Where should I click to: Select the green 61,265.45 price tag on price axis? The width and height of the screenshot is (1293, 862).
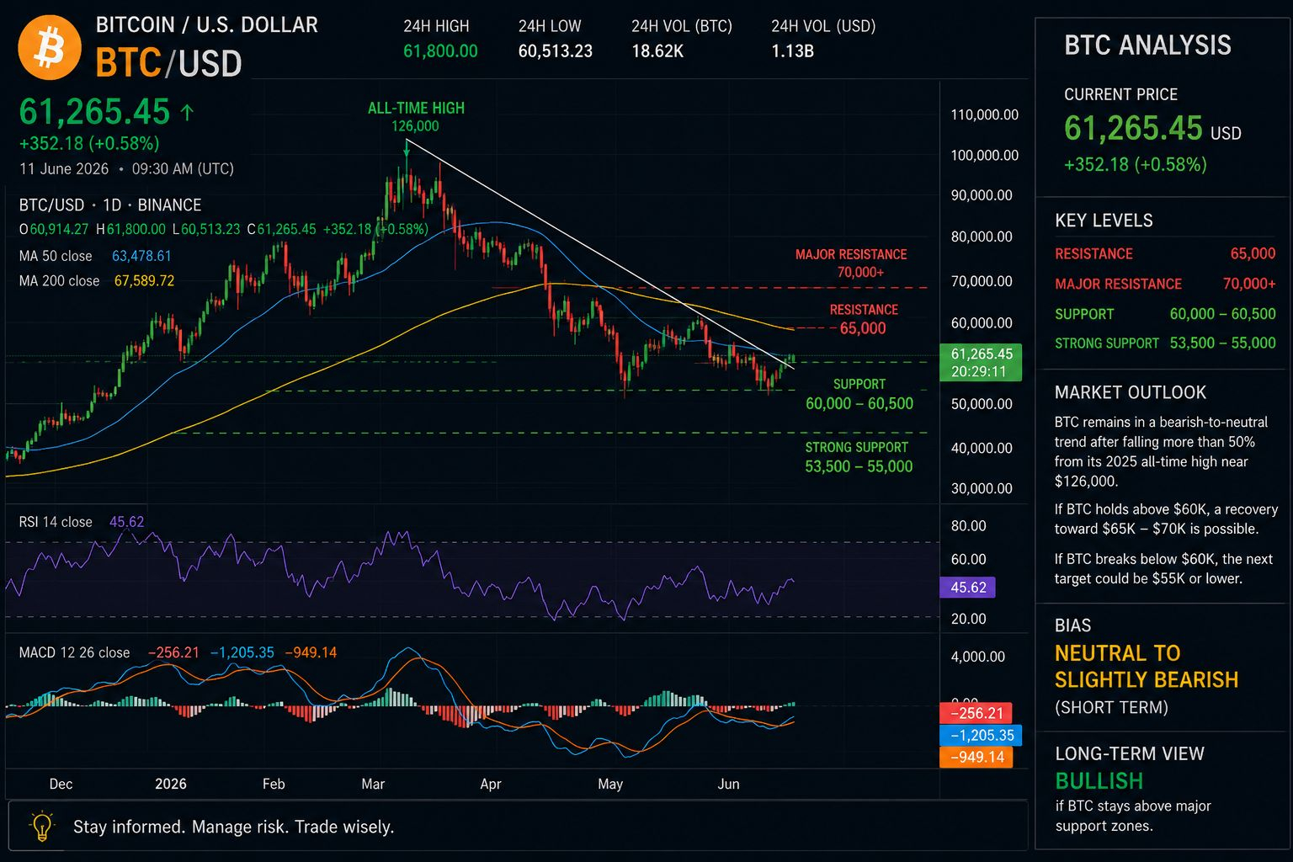click(x=980, y=363)
